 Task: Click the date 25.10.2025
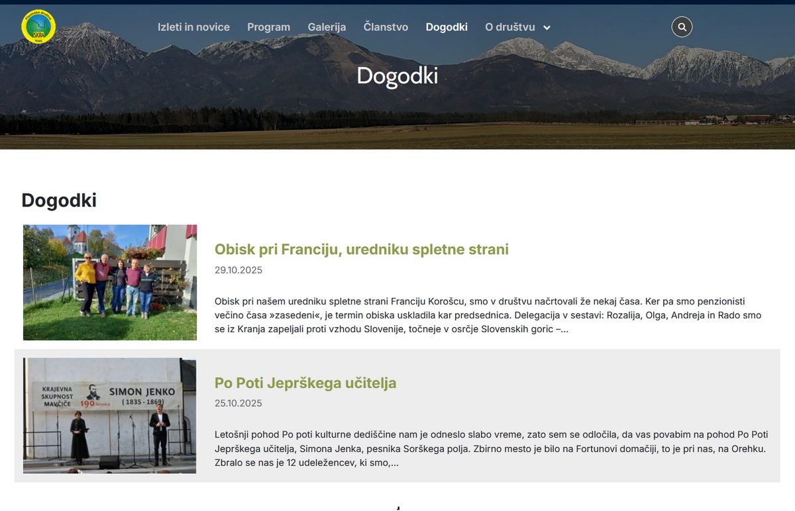(x=238, y=404)
